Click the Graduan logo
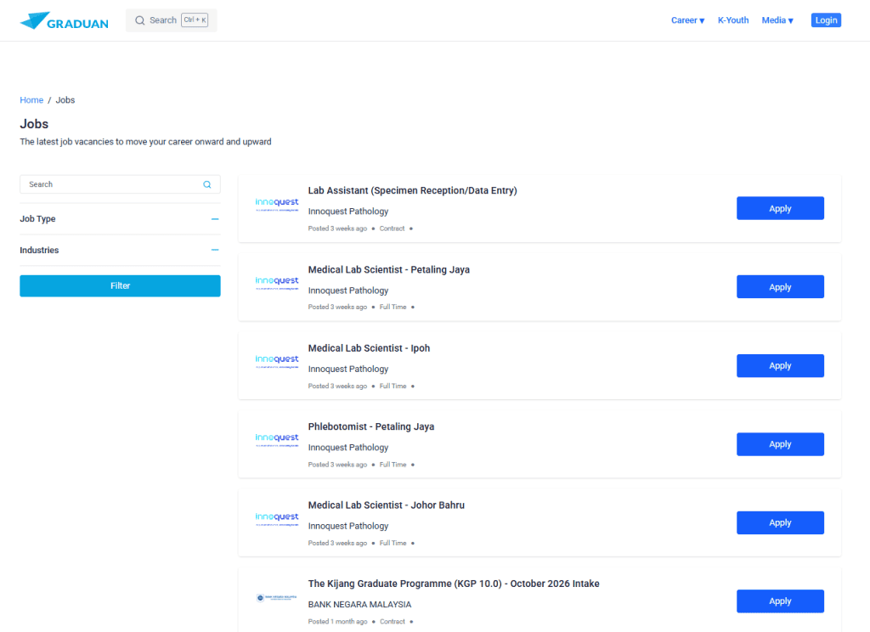 pos(65,21)
